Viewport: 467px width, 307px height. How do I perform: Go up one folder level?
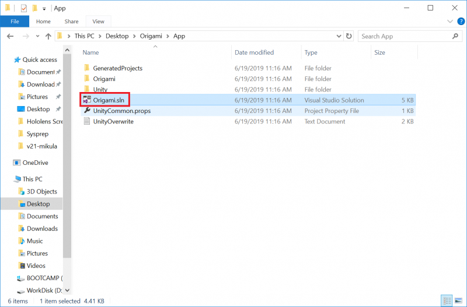48,36
